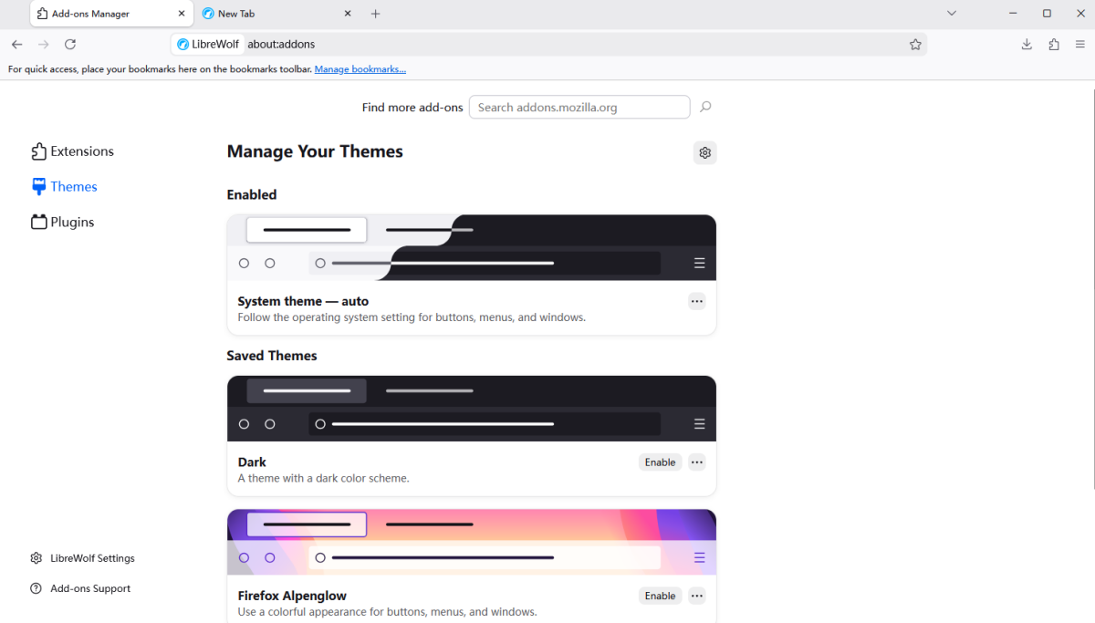The height and width of the screenshot is (623, 1095).
Task: Click the Firefox Alpenglow title text
Action: pyautogui.click(x=292, y=596)
